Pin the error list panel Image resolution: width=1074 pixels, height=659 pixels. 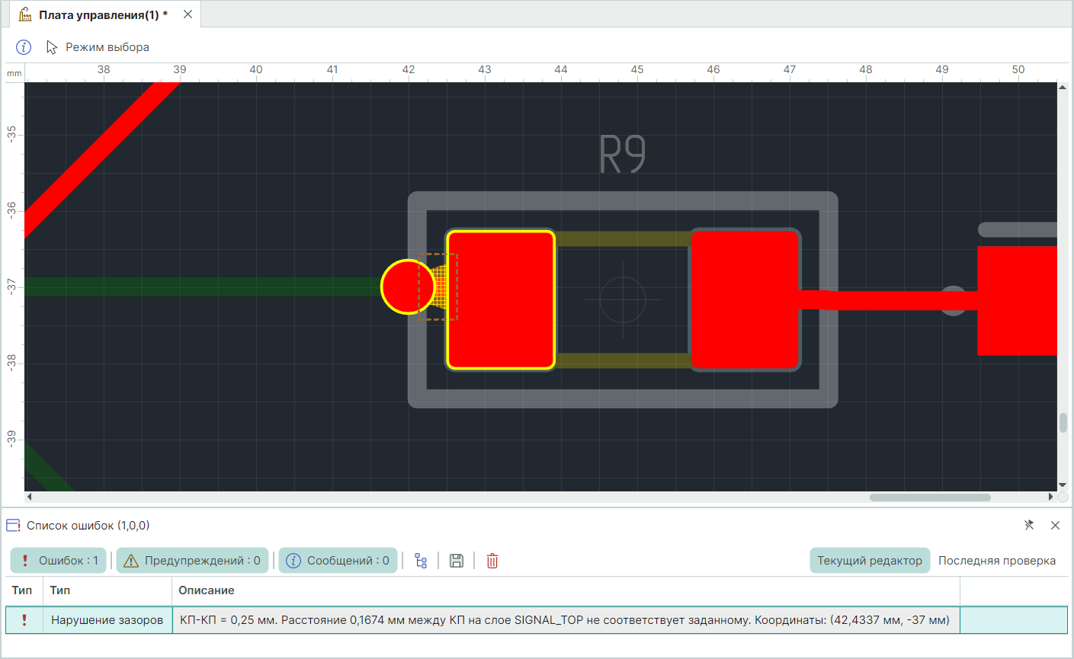pyautogui.click(x=1029, y=525)
